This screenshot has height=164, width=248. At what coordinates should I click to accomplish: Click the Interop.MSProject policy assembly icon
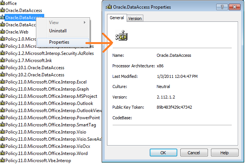pos(2,96)
